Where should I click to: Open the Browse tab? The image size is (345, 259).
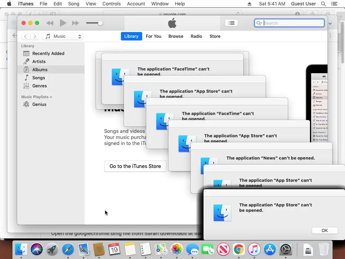(x=176, y=36)
